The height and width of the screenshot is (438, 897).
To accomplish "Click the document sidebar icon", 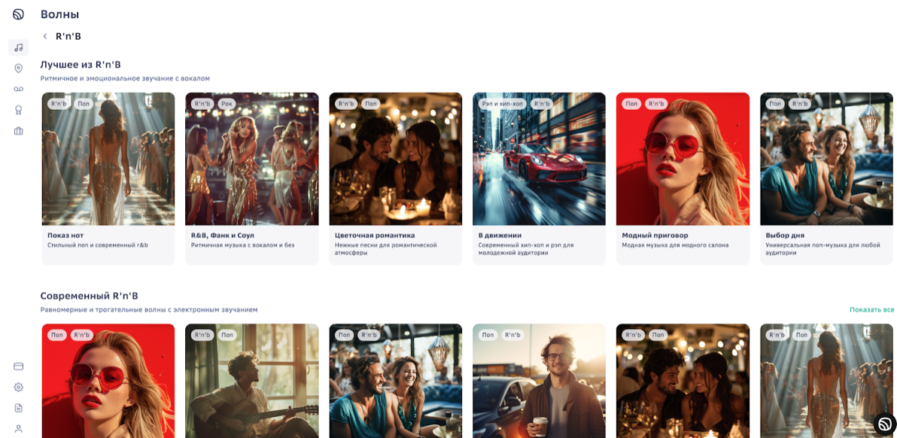I will pos(18,408).
